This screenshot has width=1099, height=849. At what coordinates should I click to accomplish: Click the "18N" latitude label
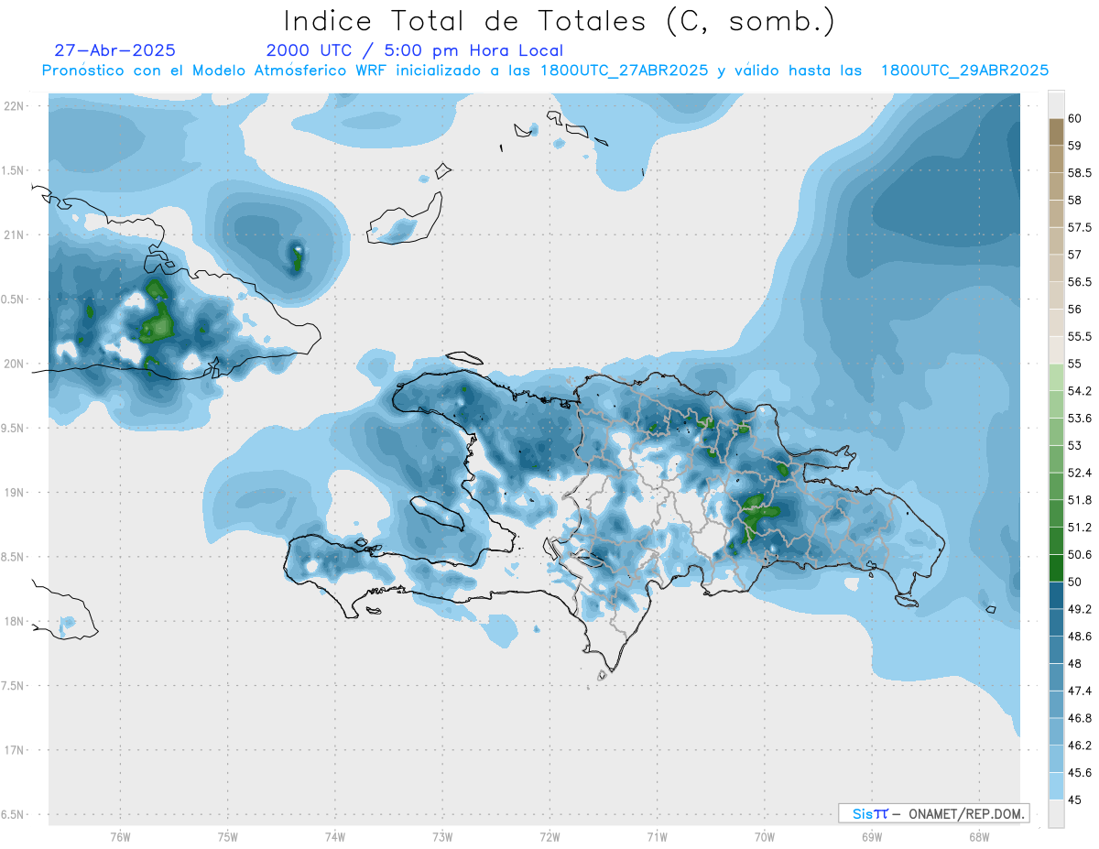(x=15, y=621)
